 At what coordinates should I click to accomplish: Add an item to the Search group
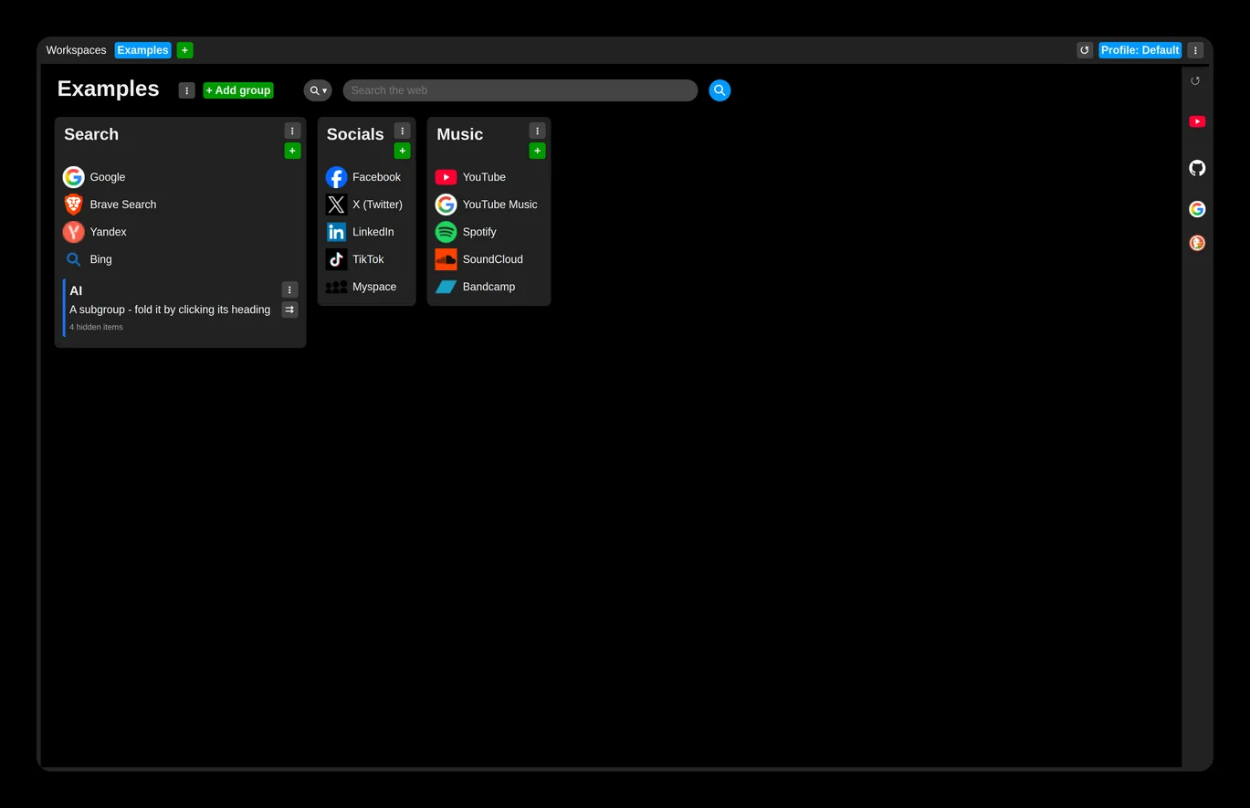[292, 151]
